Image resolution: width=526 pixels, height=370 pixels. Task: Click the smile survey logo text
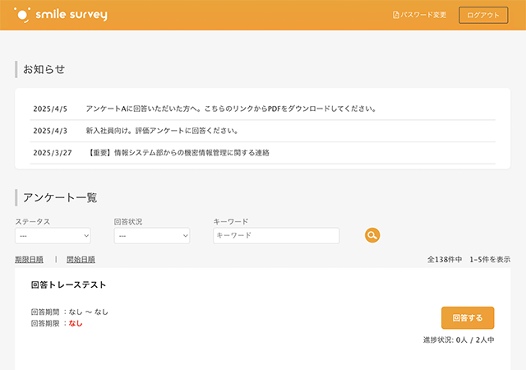72,15
